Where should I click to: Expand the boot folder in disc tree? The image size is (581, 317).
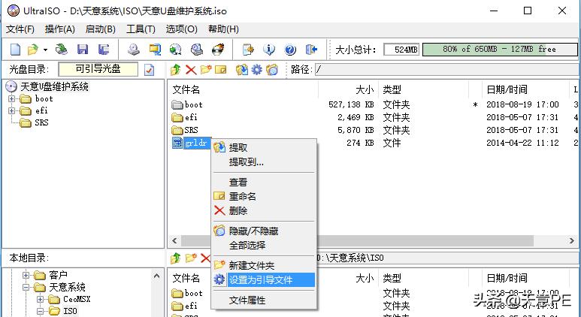[x=12, y=99]
